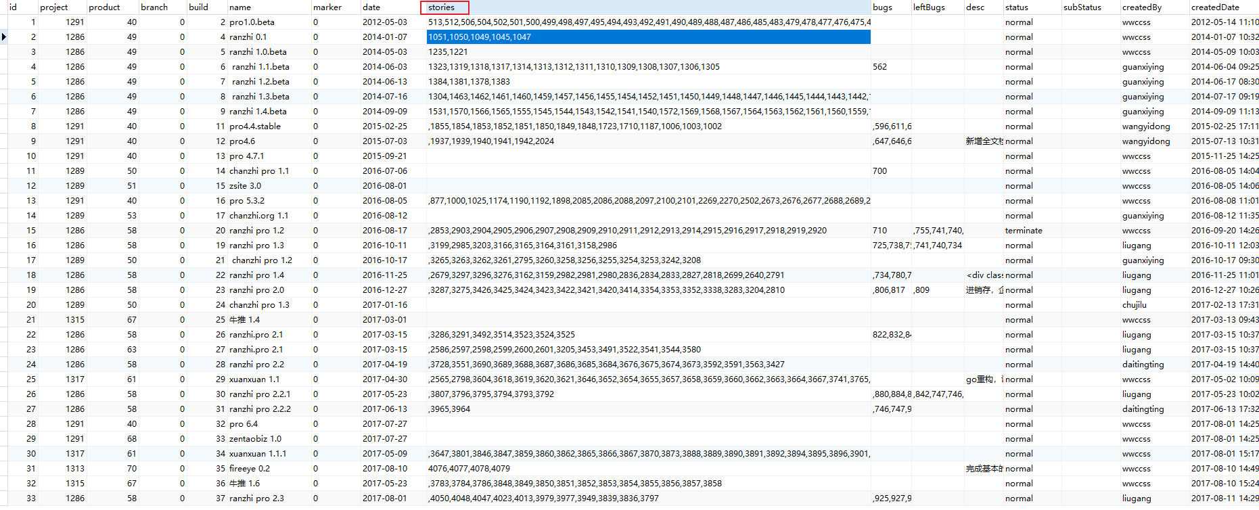Select the name cell 'pro1.0.beta'
Screen dimensions: 1259x510
pyautogui.click(x=252, y=22)
